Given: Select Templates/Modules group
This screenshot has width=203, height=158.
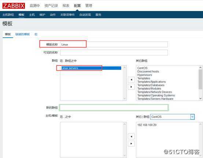Looking at the screenshot, I should (x=149, y=89).
